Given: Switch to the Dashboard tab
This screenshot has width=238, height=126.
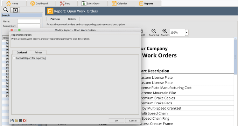Looking at the screenshot, I should pyautogui.click(x=39, y=3).
